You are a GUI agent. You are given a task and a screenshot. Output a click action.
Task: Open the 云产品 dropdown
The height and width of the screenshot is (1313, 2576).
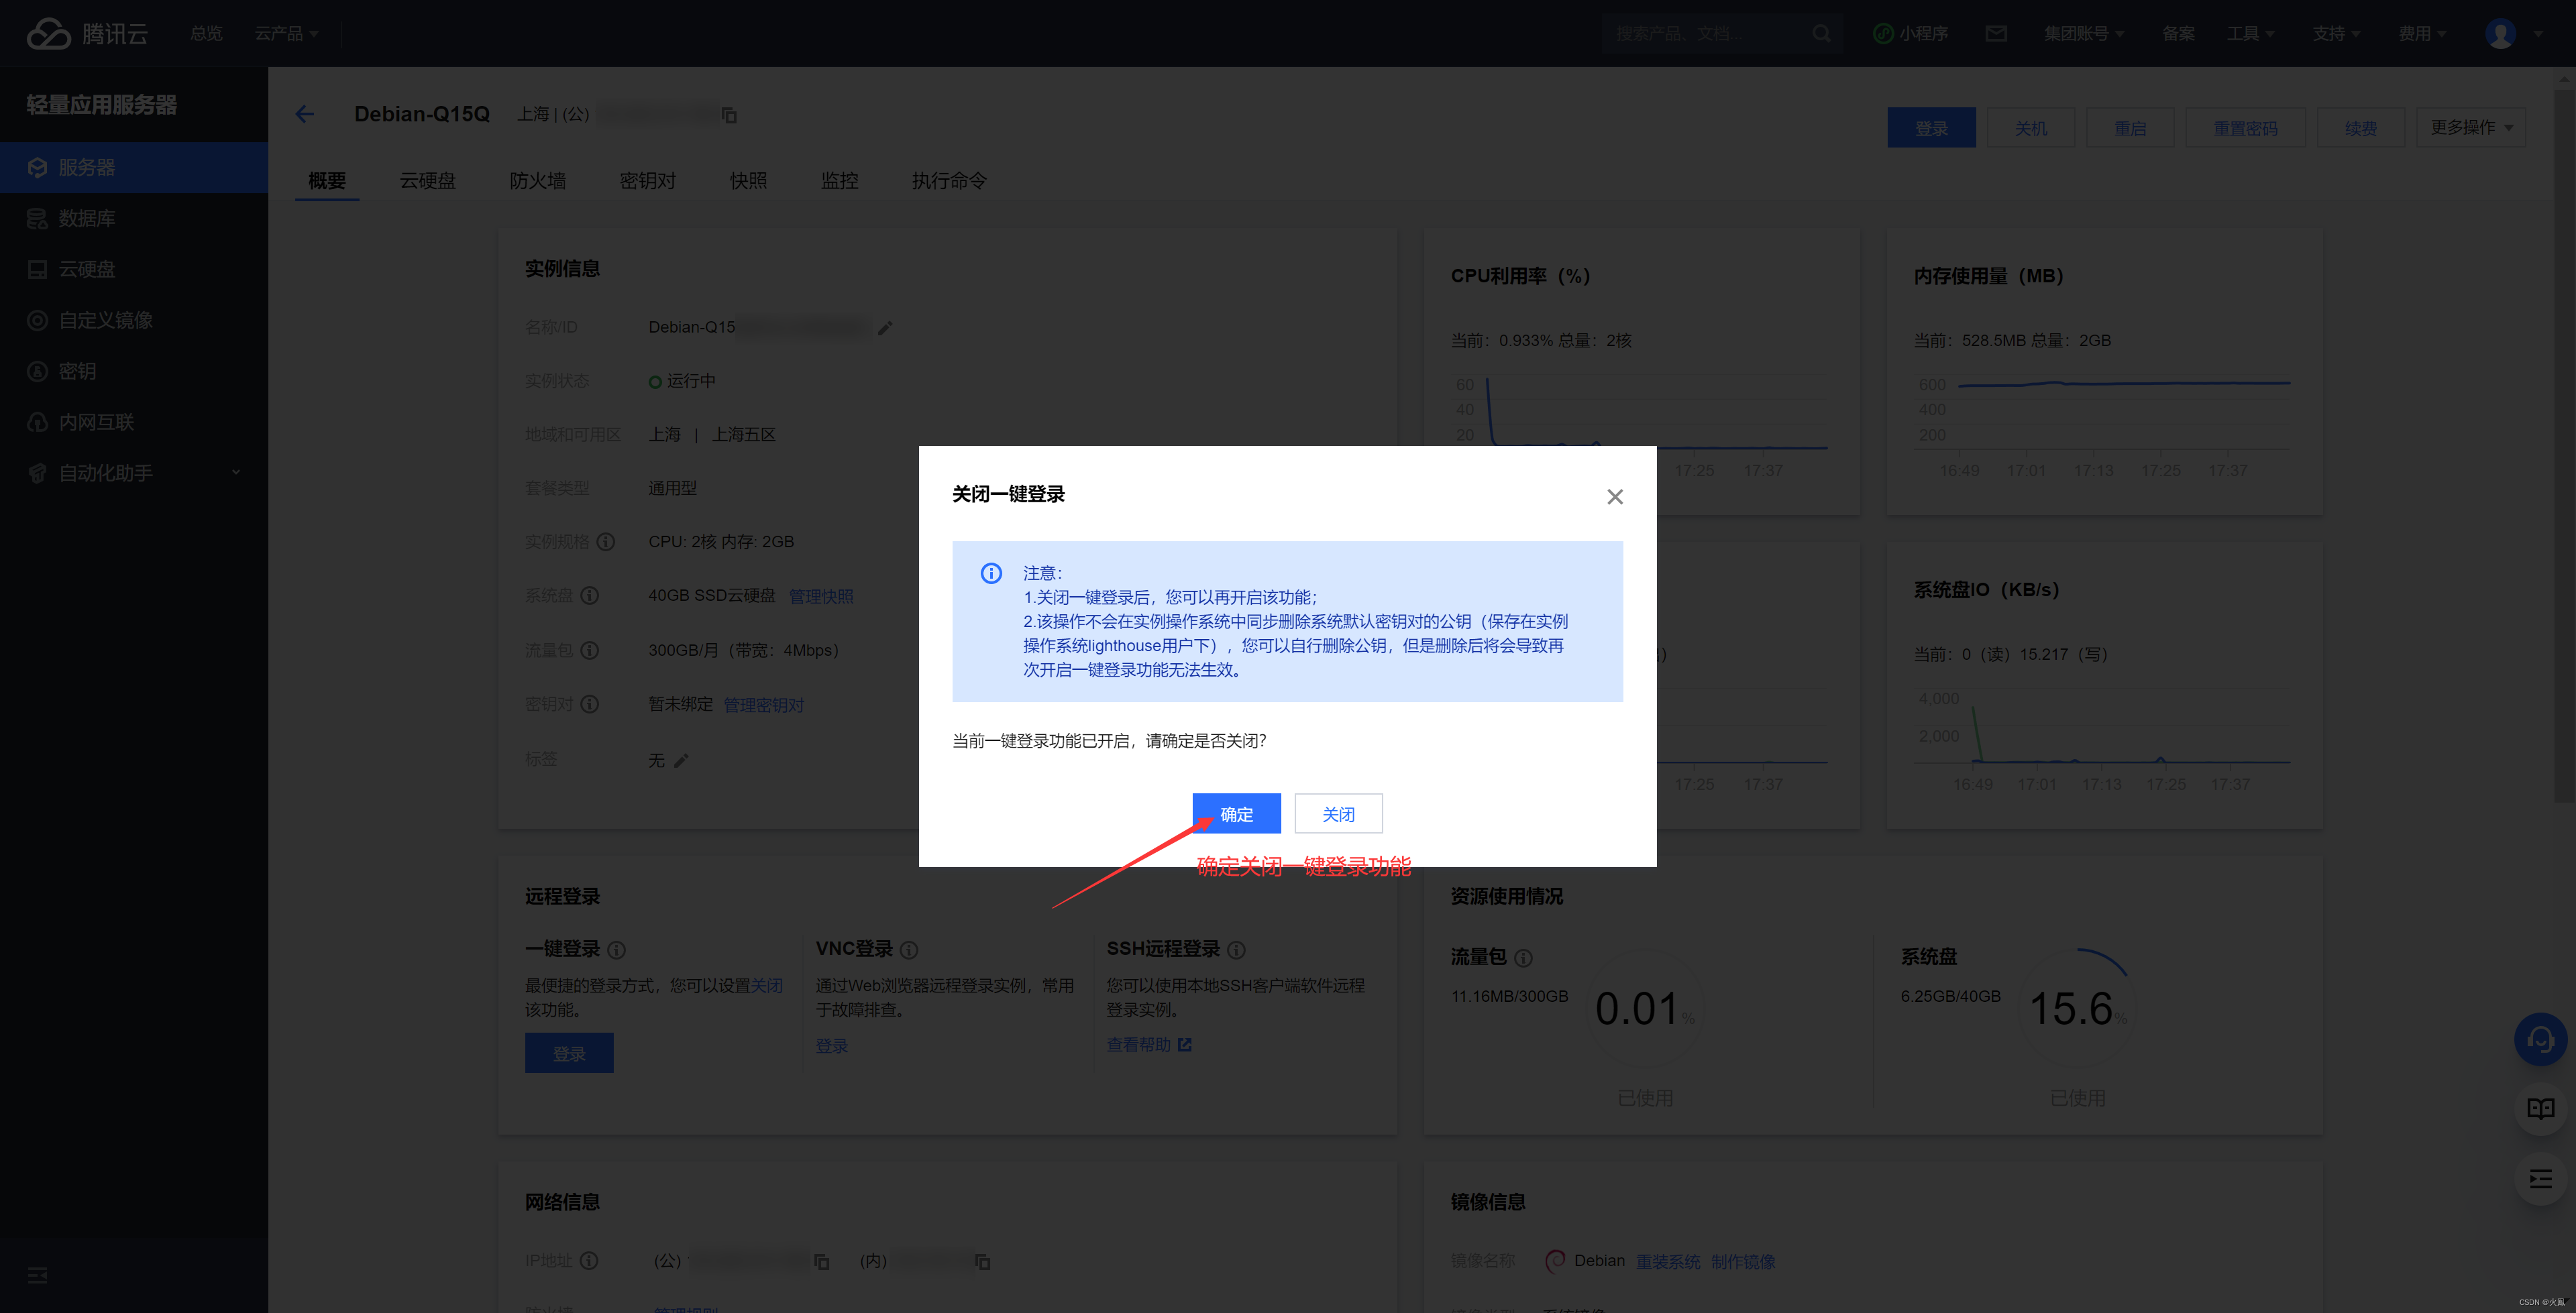point(286,34)
